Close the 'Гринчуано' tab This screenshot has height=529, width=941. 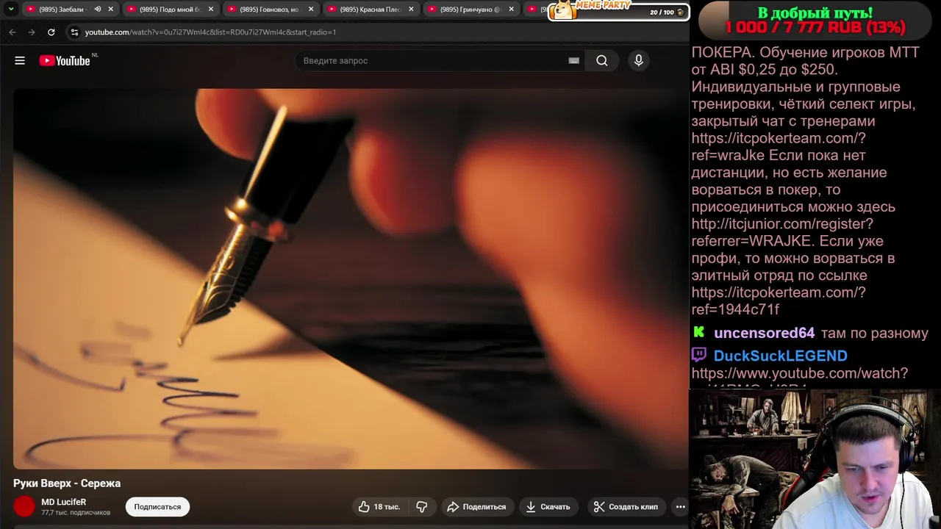tap(512, 10)
